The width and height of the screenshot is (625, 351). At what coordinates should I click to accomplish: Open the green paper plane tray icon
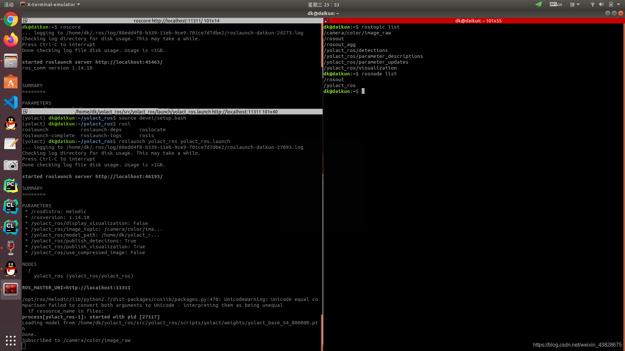(x=538, y=5)
